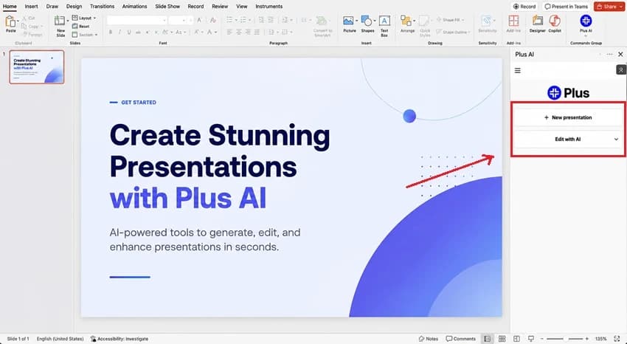Click the Plus AI ribbon icon
The image size is (627, 344).
586,21
